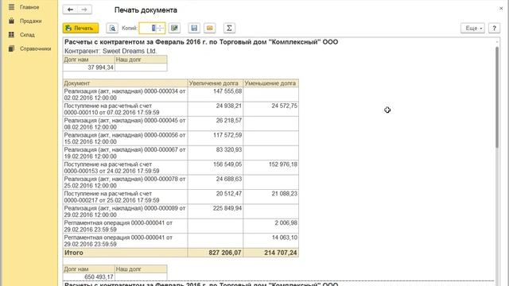This screenshot has width=509, height=286.
Task: Click the question mark help button
Action: pyautogui.click(x=494, y=29)
